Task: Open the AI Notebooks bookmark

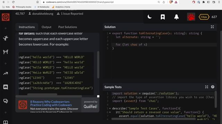Action: [42, 7]
